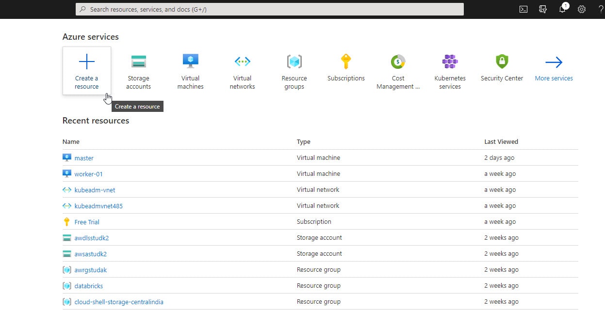
Task: Open the directory and subscription filter
Action: coord(542,9)
